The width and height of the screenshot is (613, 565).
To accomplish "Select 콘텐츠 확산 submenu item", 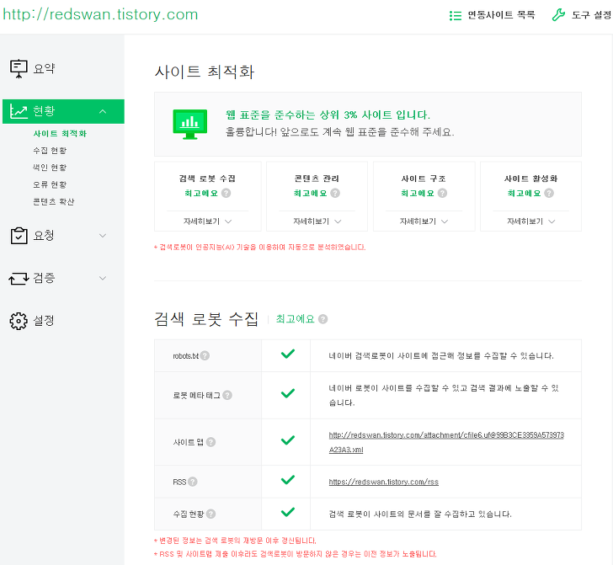I will [x=54, y=202].
